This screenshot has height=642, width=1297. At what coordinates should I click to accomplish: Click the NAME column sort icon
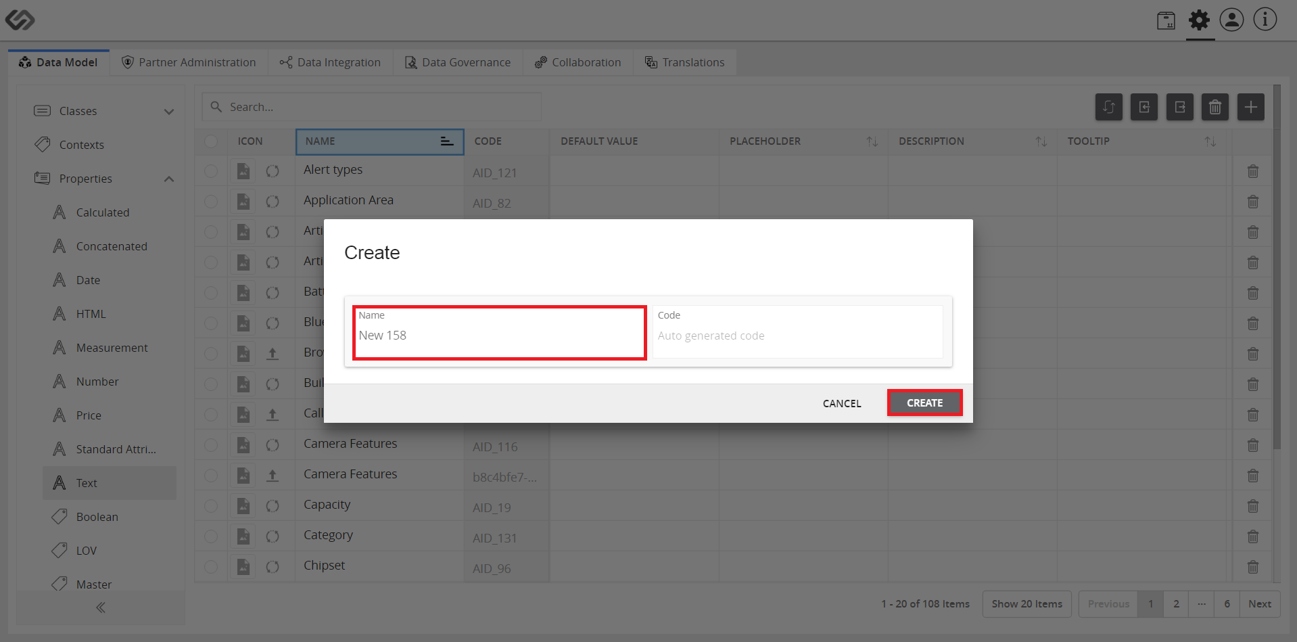446,141
